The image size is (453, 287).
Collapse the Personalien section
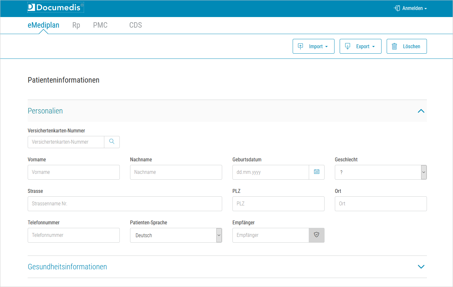421,111
